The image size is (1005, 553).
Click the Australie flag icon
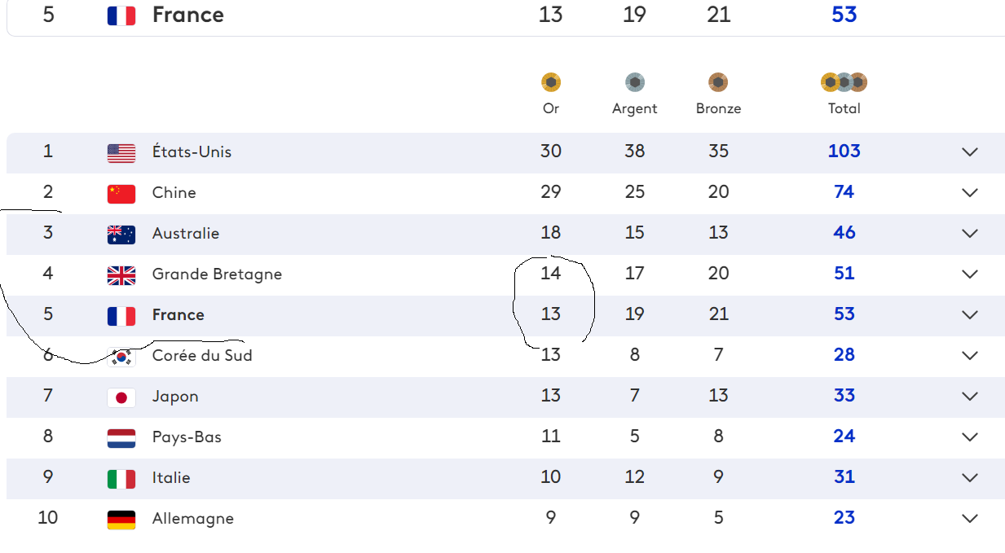coord(121,235)
